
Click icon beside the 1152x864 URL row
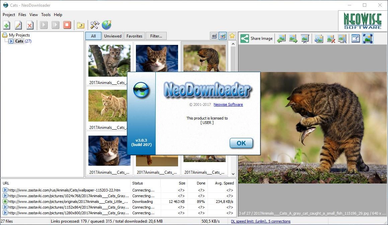tap(5, 207)
